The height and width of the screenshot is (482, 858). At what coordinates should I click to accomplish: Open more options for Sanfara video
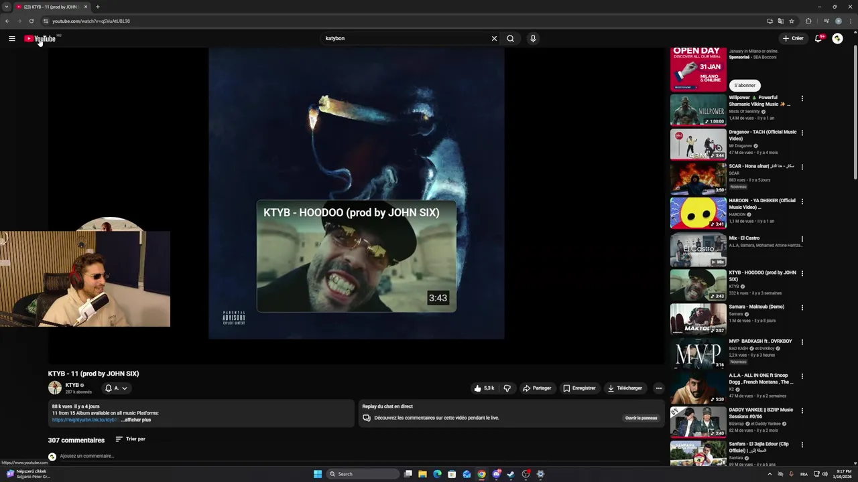[802, 445]
